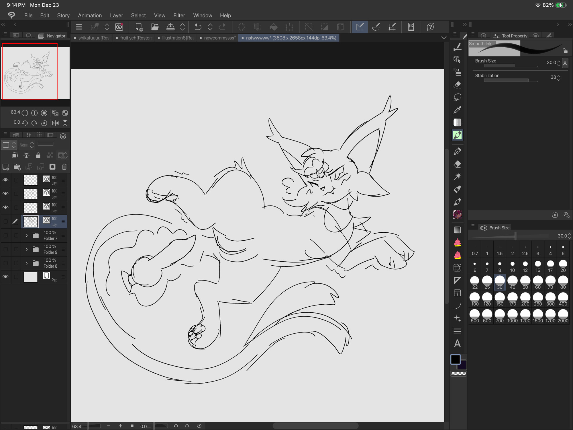Select the 3D object operation tool
The width and height of the screenshot is (573, 430).
[x=457, y=59]
